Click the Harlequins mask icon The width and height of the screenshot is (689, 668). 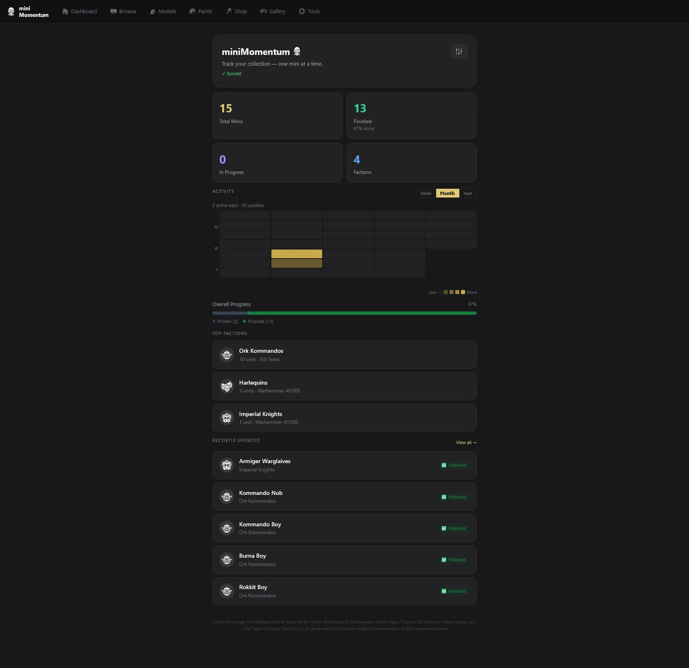point(227,386)
